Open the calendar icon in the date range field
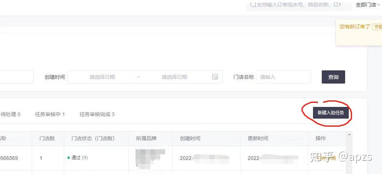Screen dimensions: 382x174 click(215, 77)
